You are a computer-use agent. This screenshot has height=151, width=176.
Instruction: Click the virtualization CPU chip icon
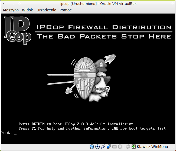click(x=120, y=147)
